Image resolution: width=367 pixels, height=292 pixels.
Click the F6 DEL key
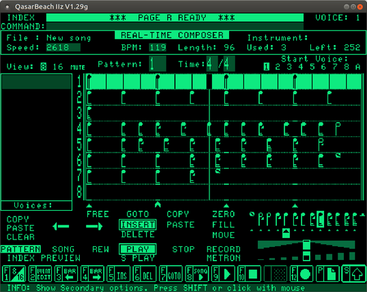point(145,274)
